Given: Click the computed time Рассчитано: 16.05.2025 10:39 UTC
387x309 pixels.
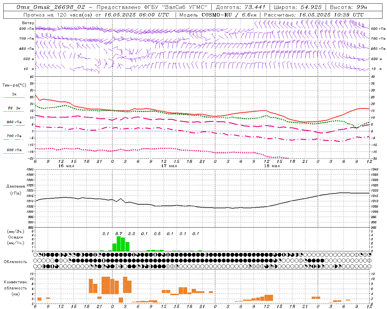Looking at the screenshot, I should tap(314, 15).
